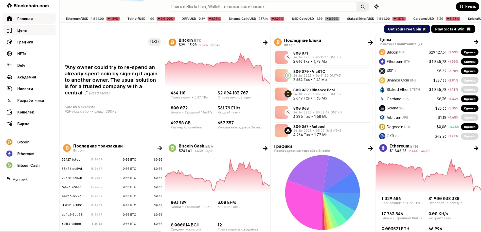Open NFTs sidebar item
The width and height of the screenshot is (481, 232).
pyautogui.click(x=29, y=54)
